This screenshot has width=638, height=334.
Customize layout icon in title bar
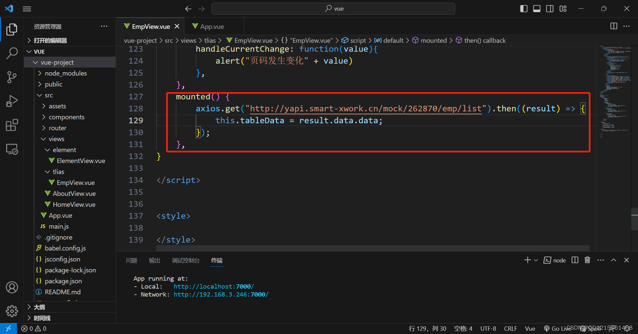coord(563,9)
